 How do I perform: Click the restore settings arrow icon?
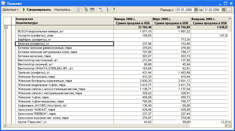[x=100, y=10]
